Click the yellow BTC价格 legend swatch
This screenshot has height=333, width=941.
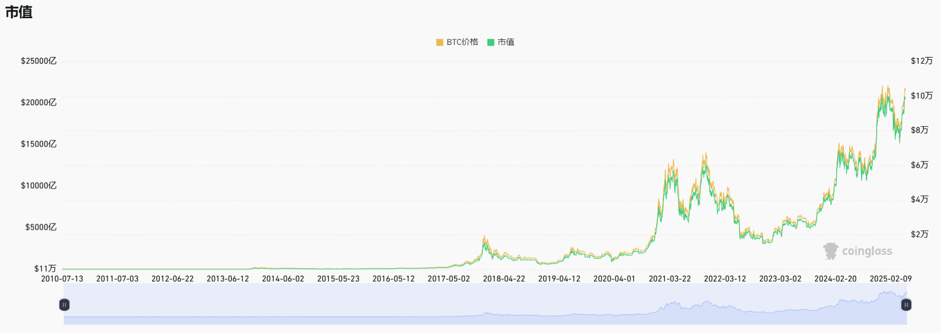[440, 42]
